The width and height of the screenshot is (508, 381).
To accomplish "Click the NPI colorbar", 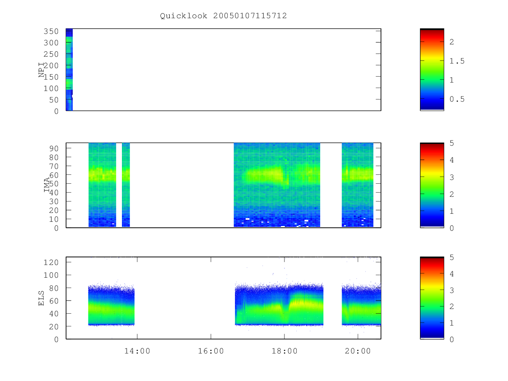I will point(432,69).
